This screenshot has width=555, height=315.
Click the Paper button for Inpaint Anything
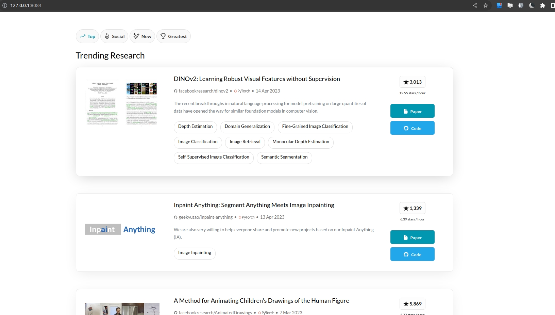coord(413,237)
